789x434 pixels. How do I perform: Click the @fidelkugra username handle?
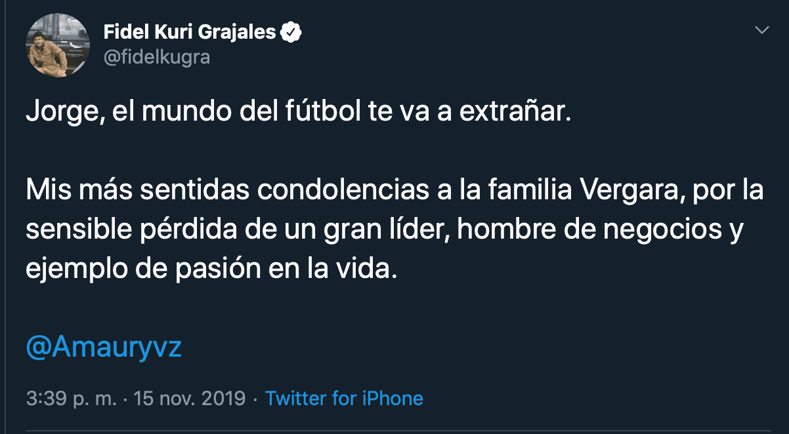[x=155, y=58]
